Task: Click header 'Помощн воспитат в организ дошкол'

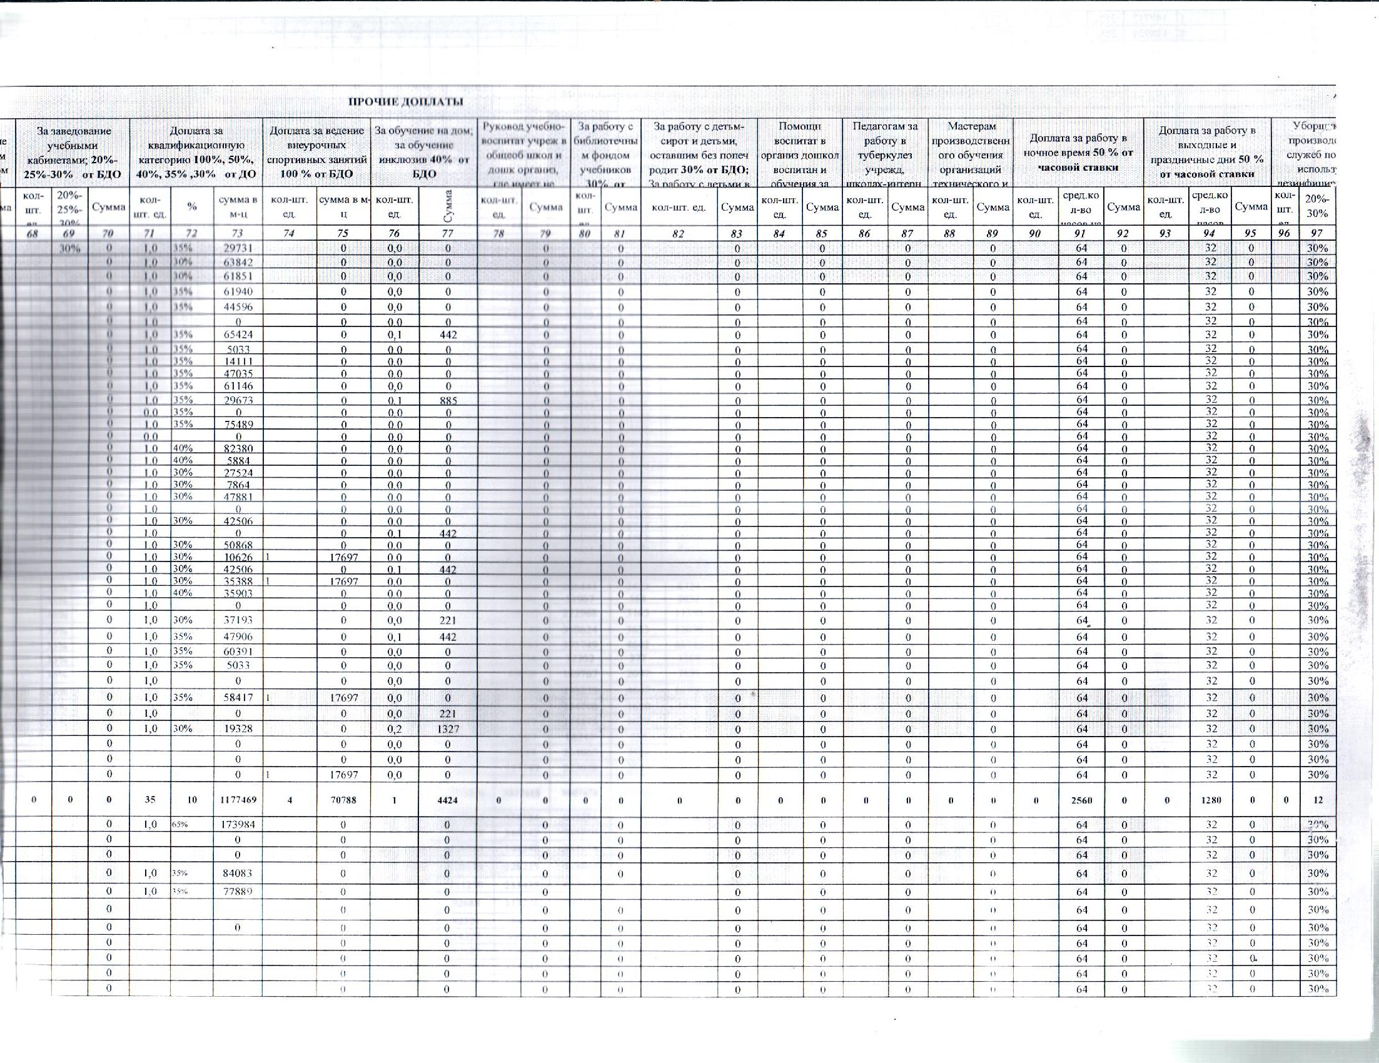Action: pos(800,154)
